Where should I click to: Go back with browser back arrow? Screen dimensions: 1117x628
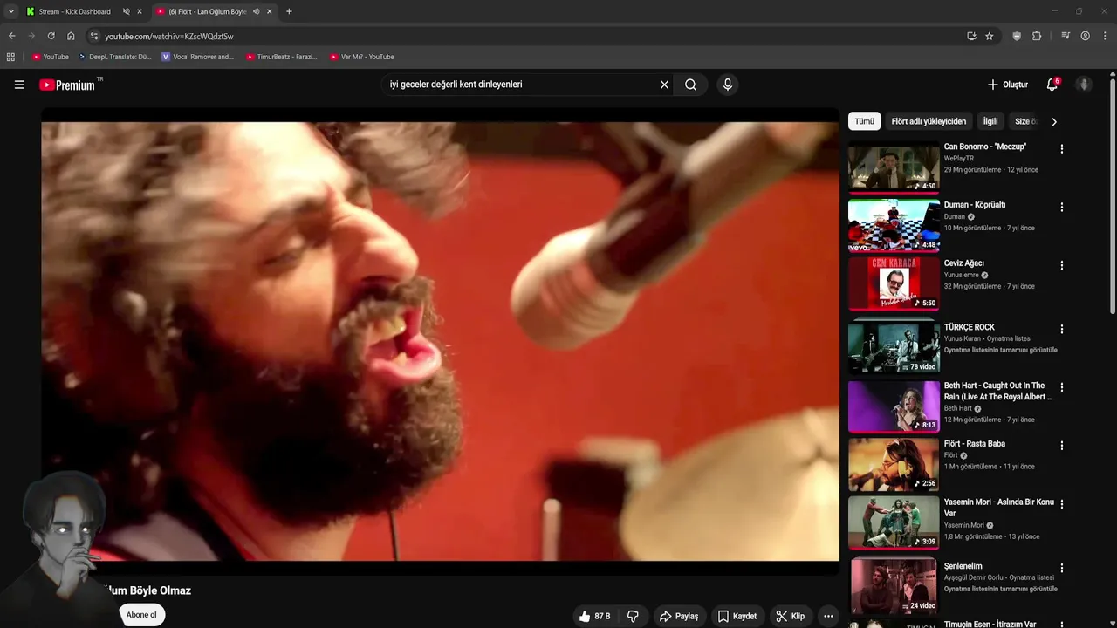pos(11,36)
